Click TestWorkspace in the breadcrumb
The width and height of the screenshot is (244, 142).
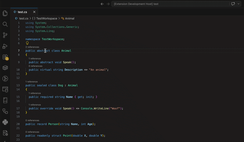[x=47, y=18]
